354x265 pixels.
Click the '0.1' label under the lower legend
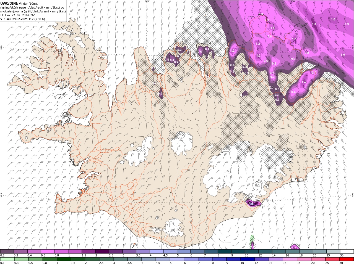point(2,263)
